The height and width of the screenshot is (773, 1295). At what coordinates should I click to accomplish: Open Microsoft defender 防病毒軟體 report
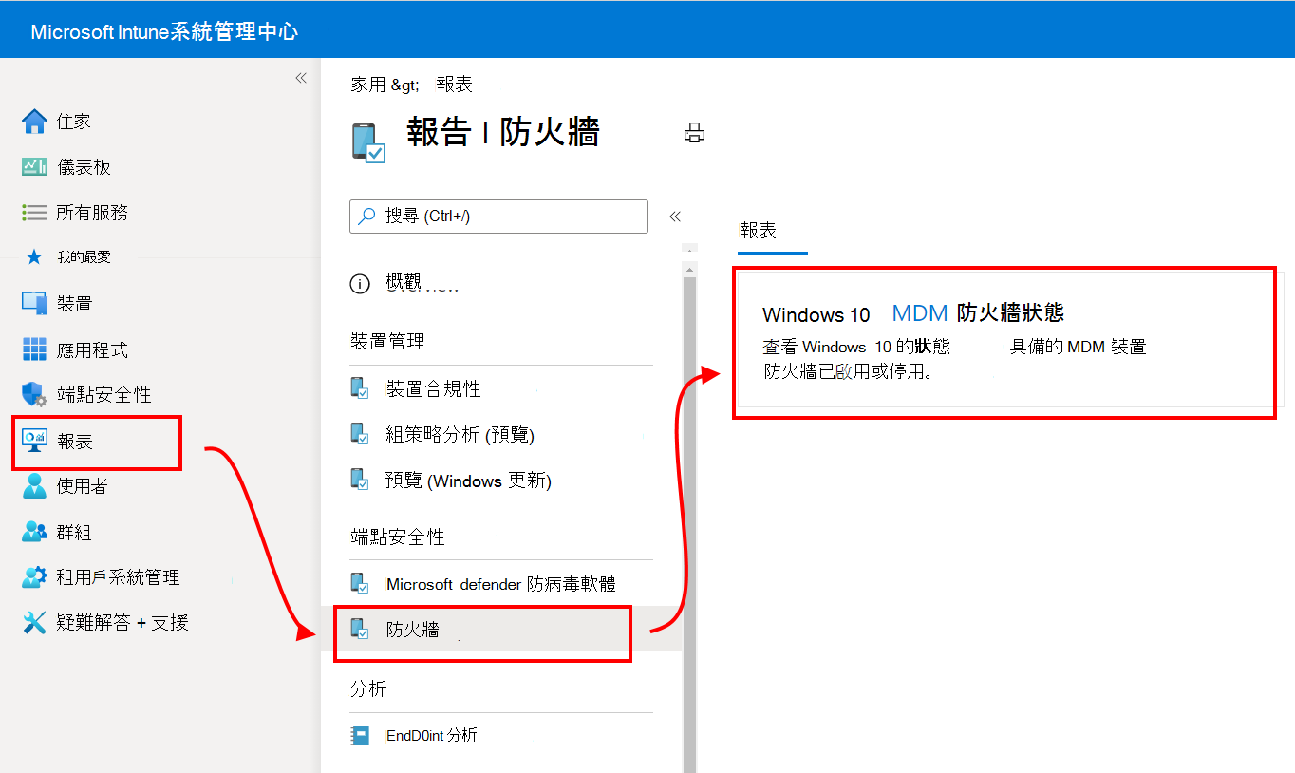[501, 583]
